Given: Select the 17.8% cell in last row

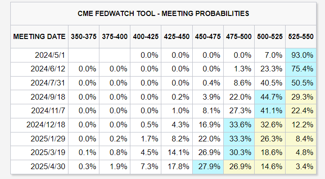Looking at the screenshot, I should (x=177, y=166).
